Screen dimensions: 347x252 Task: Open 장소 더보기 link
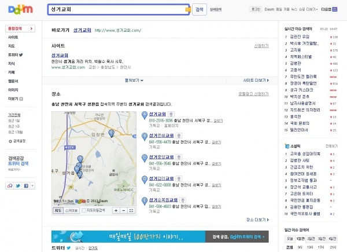[x=257, y=220]
